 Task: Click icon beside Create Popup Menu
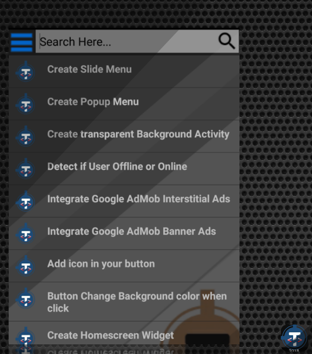pos(26,104)
